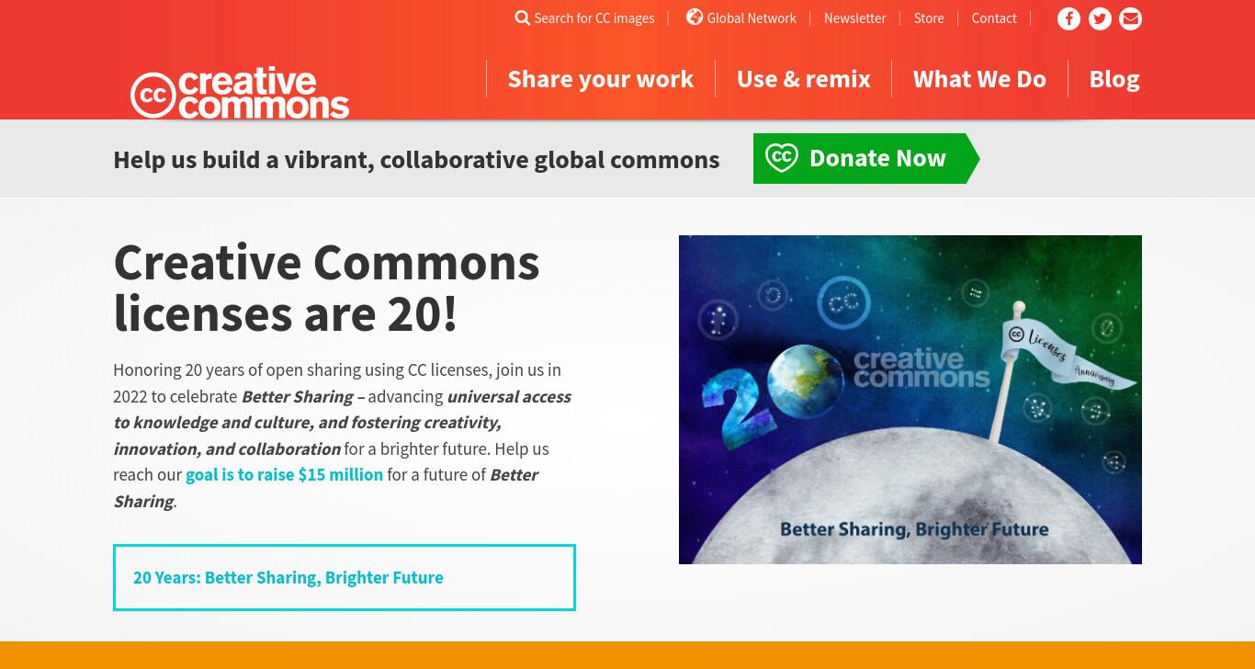Click the Donate Now button
1255x669 pixels.
point(866,158)
